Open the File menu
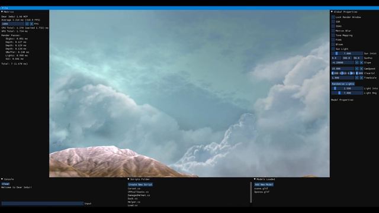This screenshot has width=379, height=213. (x=5, y=8)
